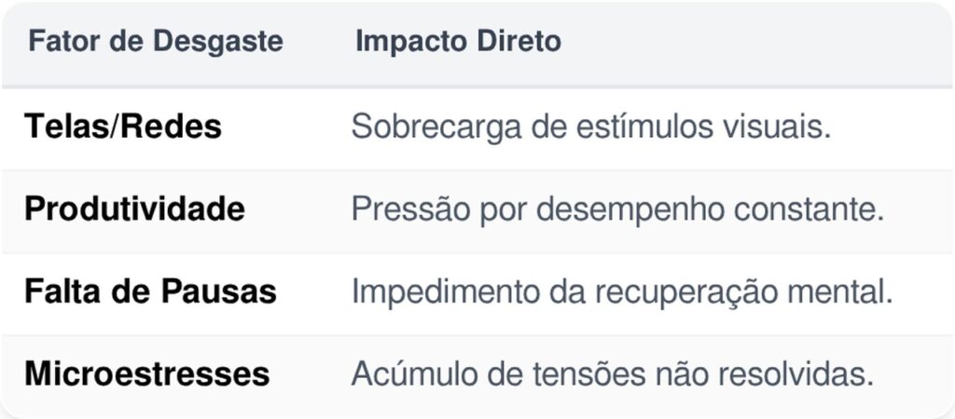Select the "Telas/Redes" row label

point(123,127)
